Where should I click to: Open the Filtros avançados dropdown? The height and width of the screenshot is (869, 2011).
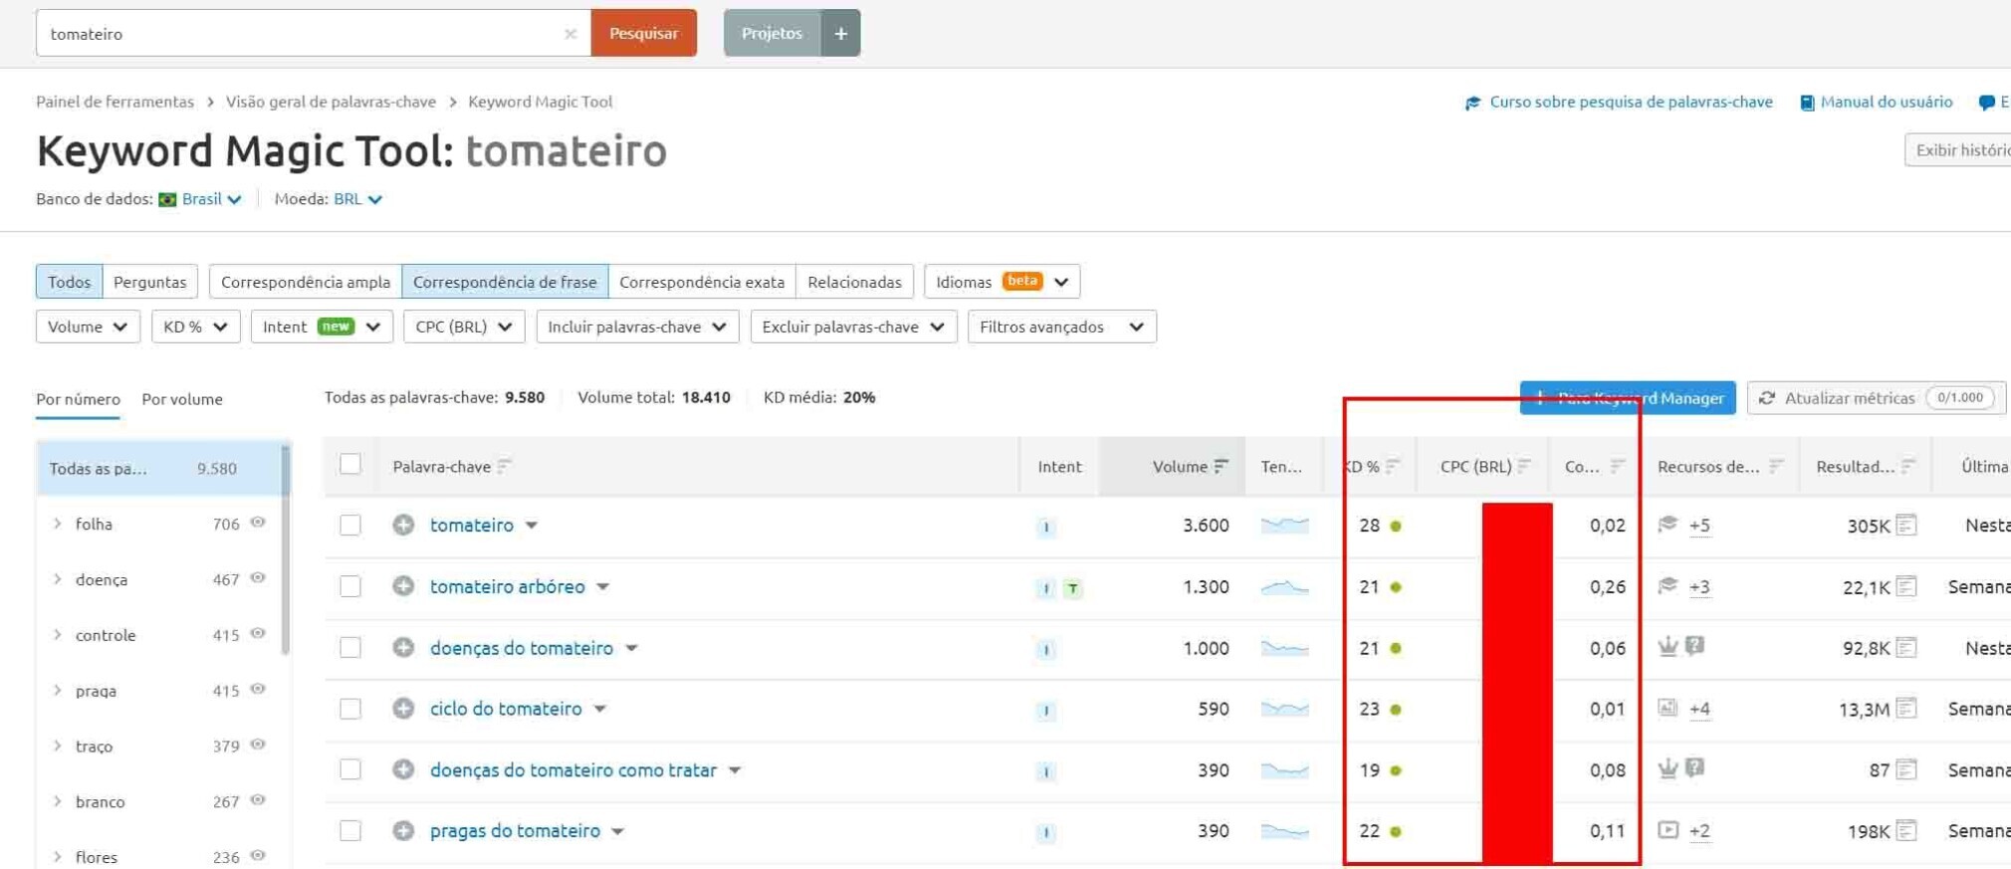(x=1061, y=326)
